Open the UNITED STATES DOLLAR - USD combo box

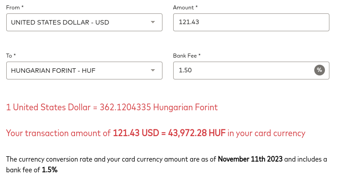click(84, 22)
